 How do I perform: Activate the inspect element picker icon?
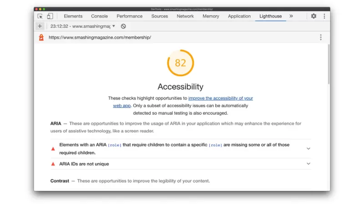[x=40, y=16]
